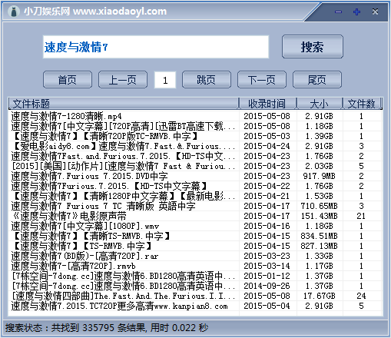
Task: Sort by 文件数 column header
Action: tap(362, 104)
